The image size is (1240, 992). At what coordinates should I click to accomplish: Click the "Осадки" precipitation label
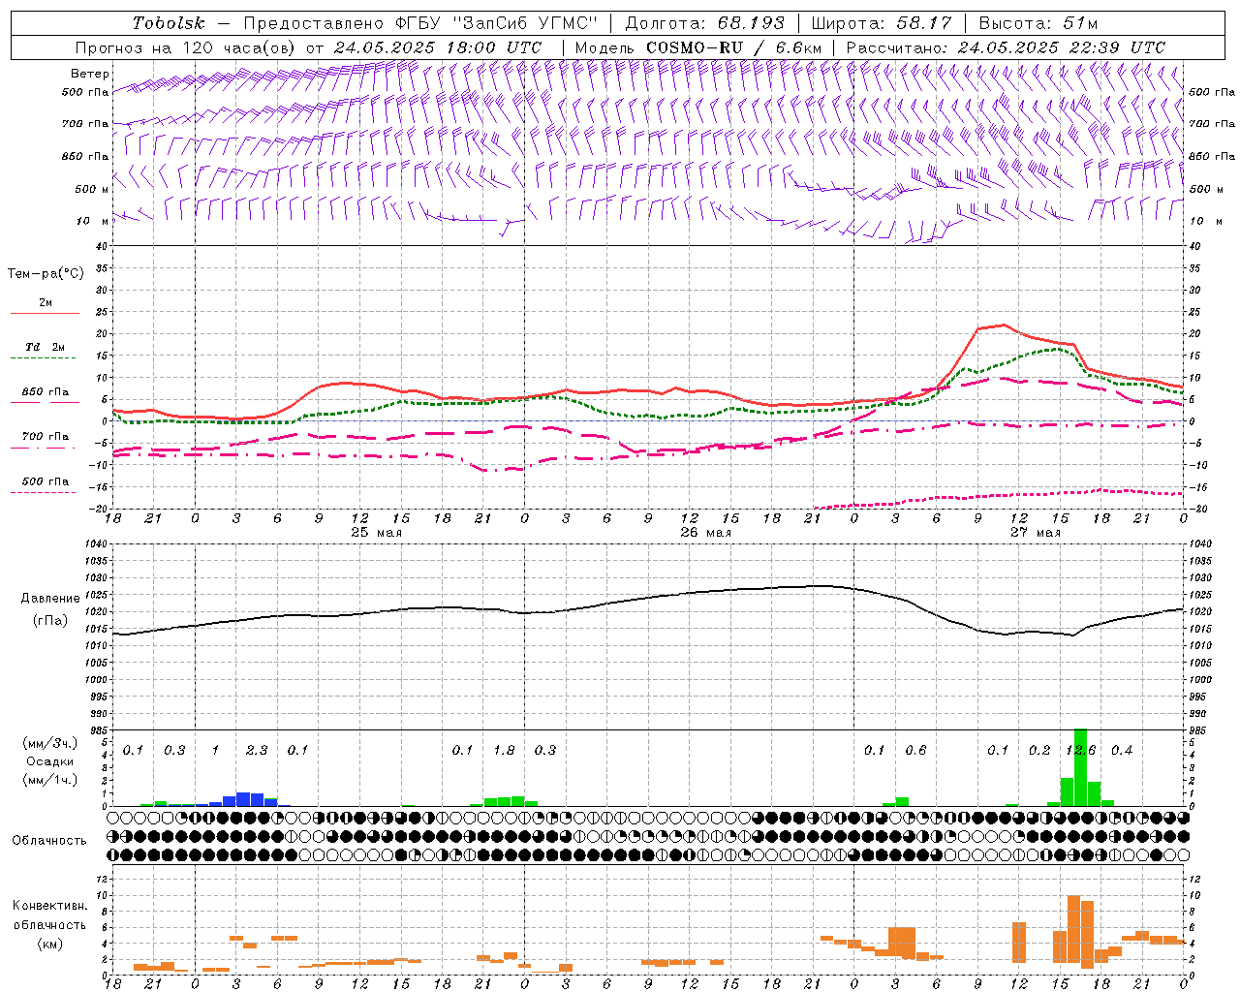click(x=49, y=761)
